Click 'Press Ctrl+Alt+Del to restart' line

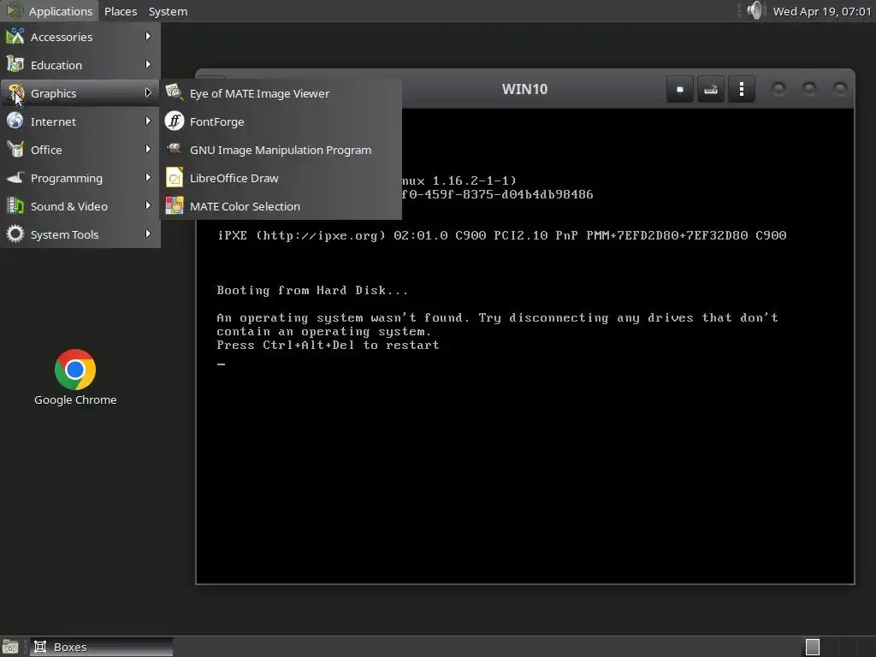click(328, 345)
